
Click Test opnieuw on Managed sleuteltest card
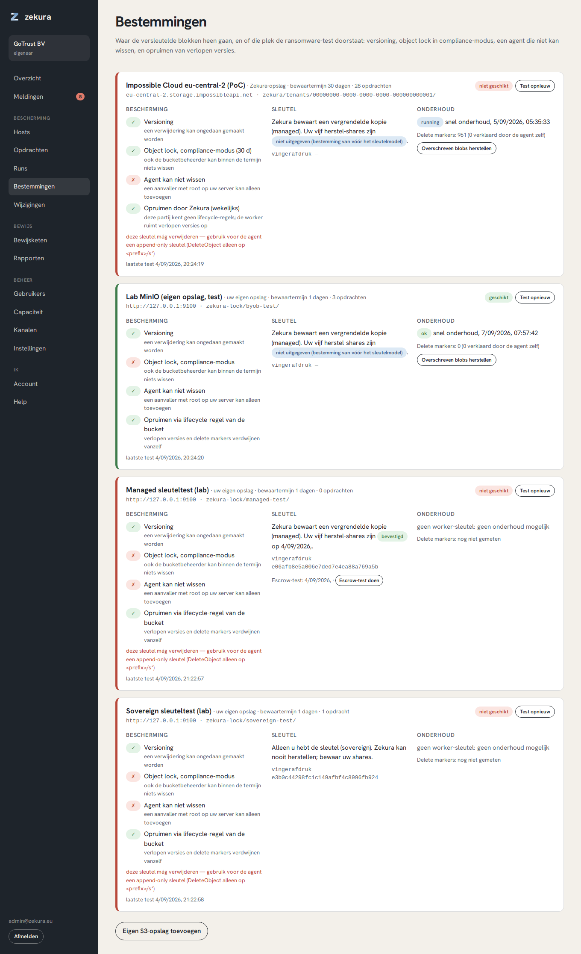click(535, 491)
